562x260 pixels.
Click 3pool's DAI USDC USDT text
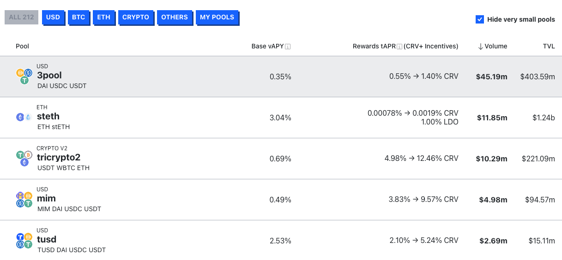[62, 86]
